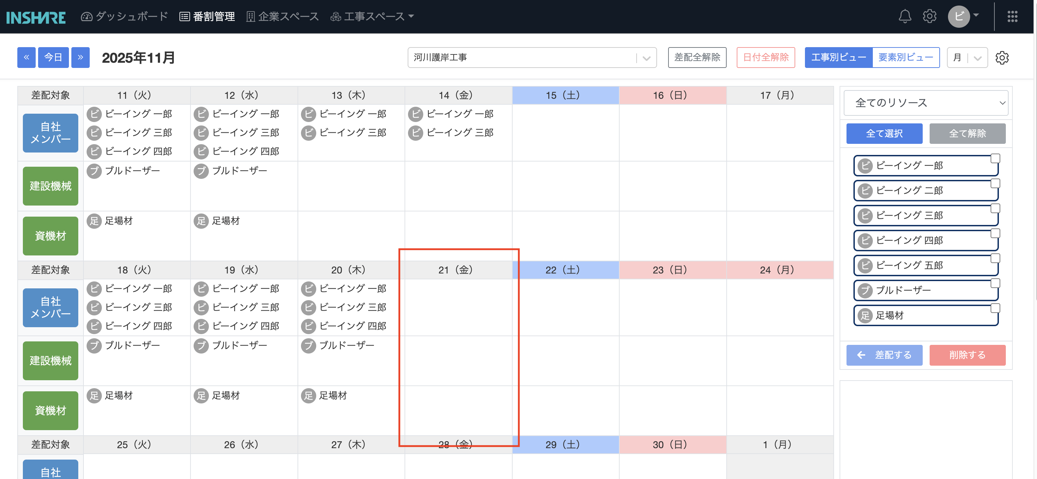The width and height of the screenshot is (1037, 479).
Task: Go to next month
Action: pyautogui.click(x=80, y=58)
